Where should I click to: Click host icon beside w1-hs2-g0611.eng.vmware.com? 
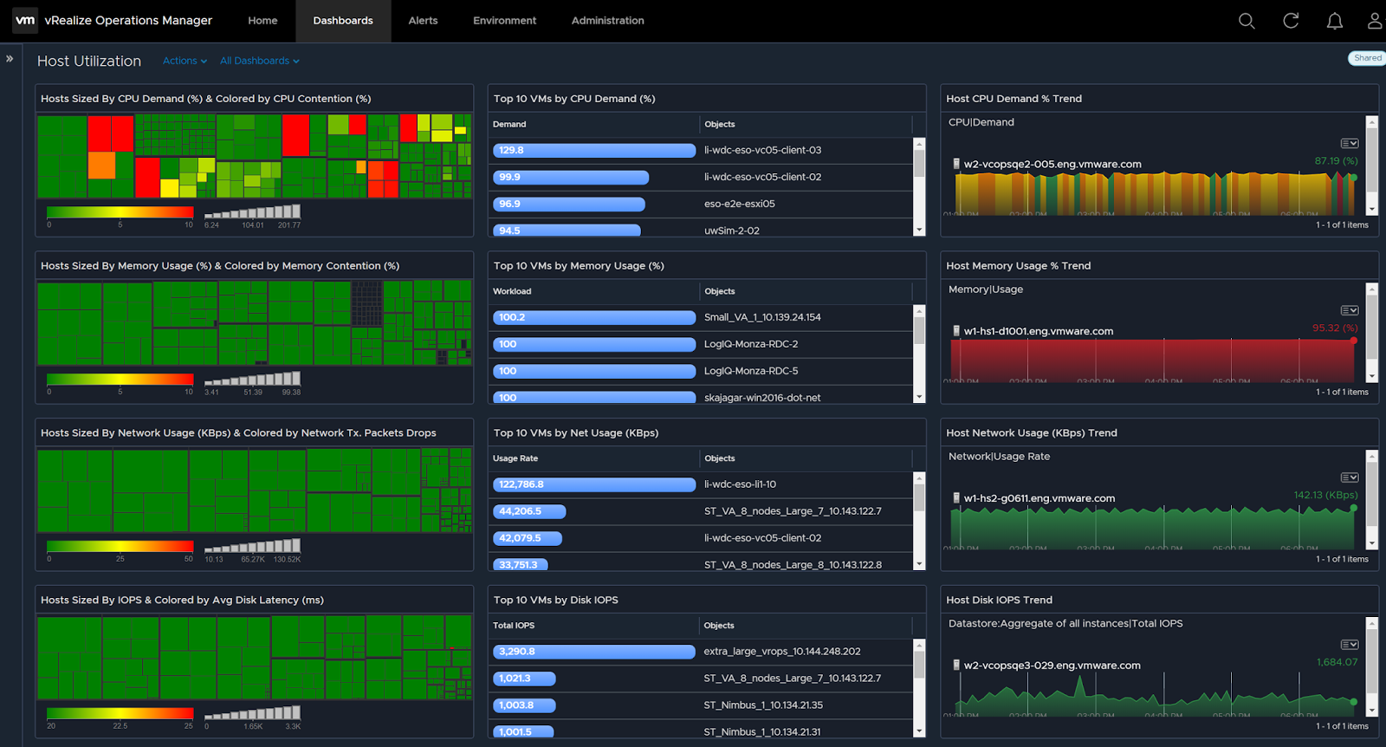click(x=956, y=498)
